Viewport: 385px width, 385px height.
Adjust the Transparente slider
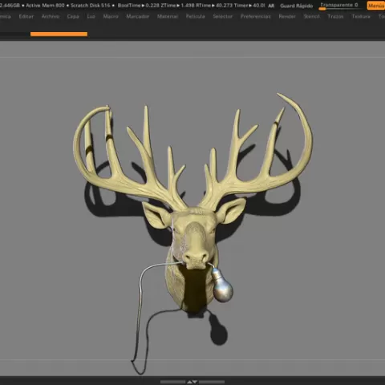pos(341,6)
